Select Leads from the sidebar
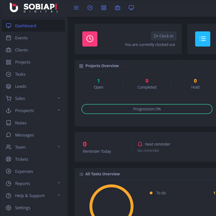The width and height of the screenshot is (216, 216). (33, 86)
